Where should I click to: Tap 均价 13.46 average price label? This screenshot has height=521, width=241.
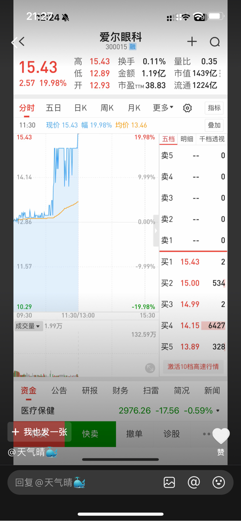coord(131,125)
